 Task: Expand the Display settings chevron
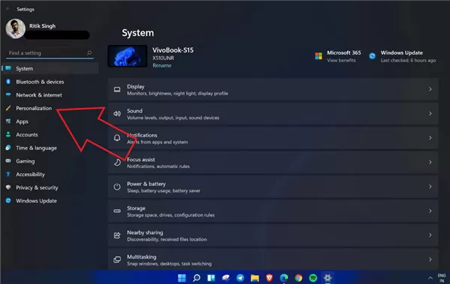pyautogui.click(x=430, y=89)
